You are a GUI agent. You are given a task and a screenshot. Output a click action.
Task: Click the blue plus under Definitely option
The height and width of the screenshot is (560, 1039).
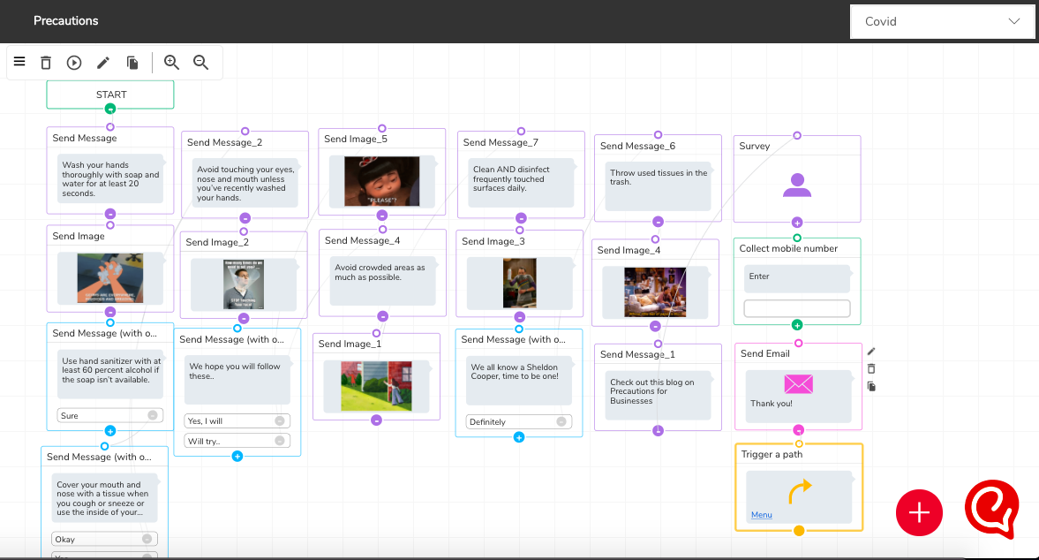click(x=519, y=437)
